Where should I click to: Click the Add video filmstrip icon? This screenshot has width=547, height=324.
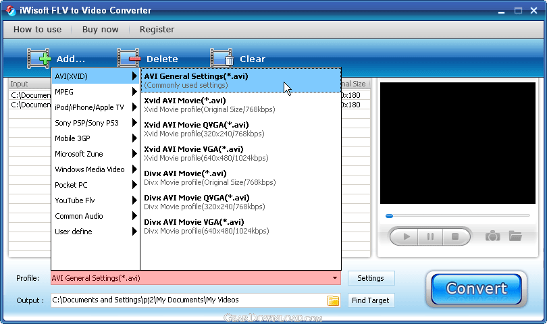pos(38,58)
